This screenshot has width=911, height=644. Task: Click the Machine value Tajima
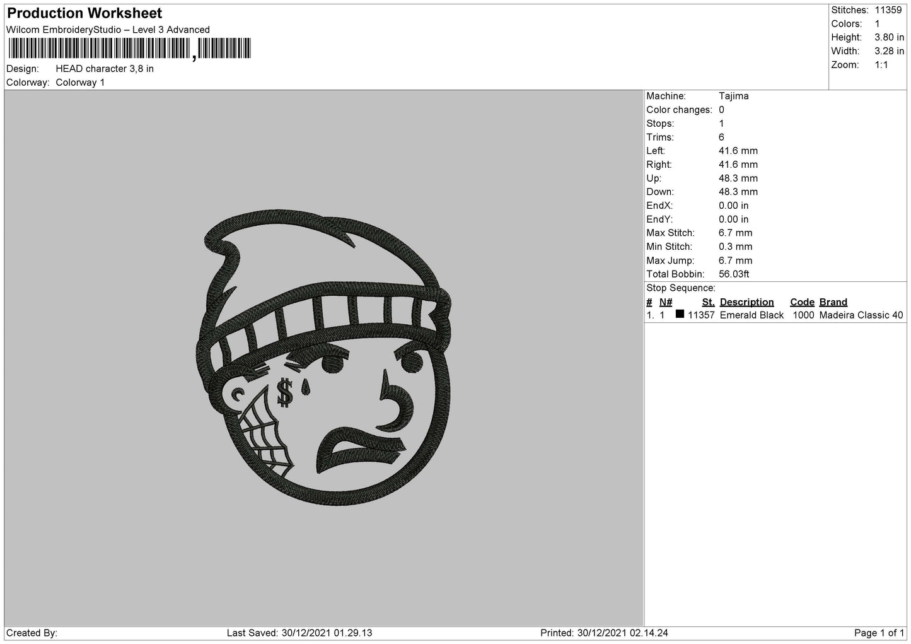click(734, 97)
